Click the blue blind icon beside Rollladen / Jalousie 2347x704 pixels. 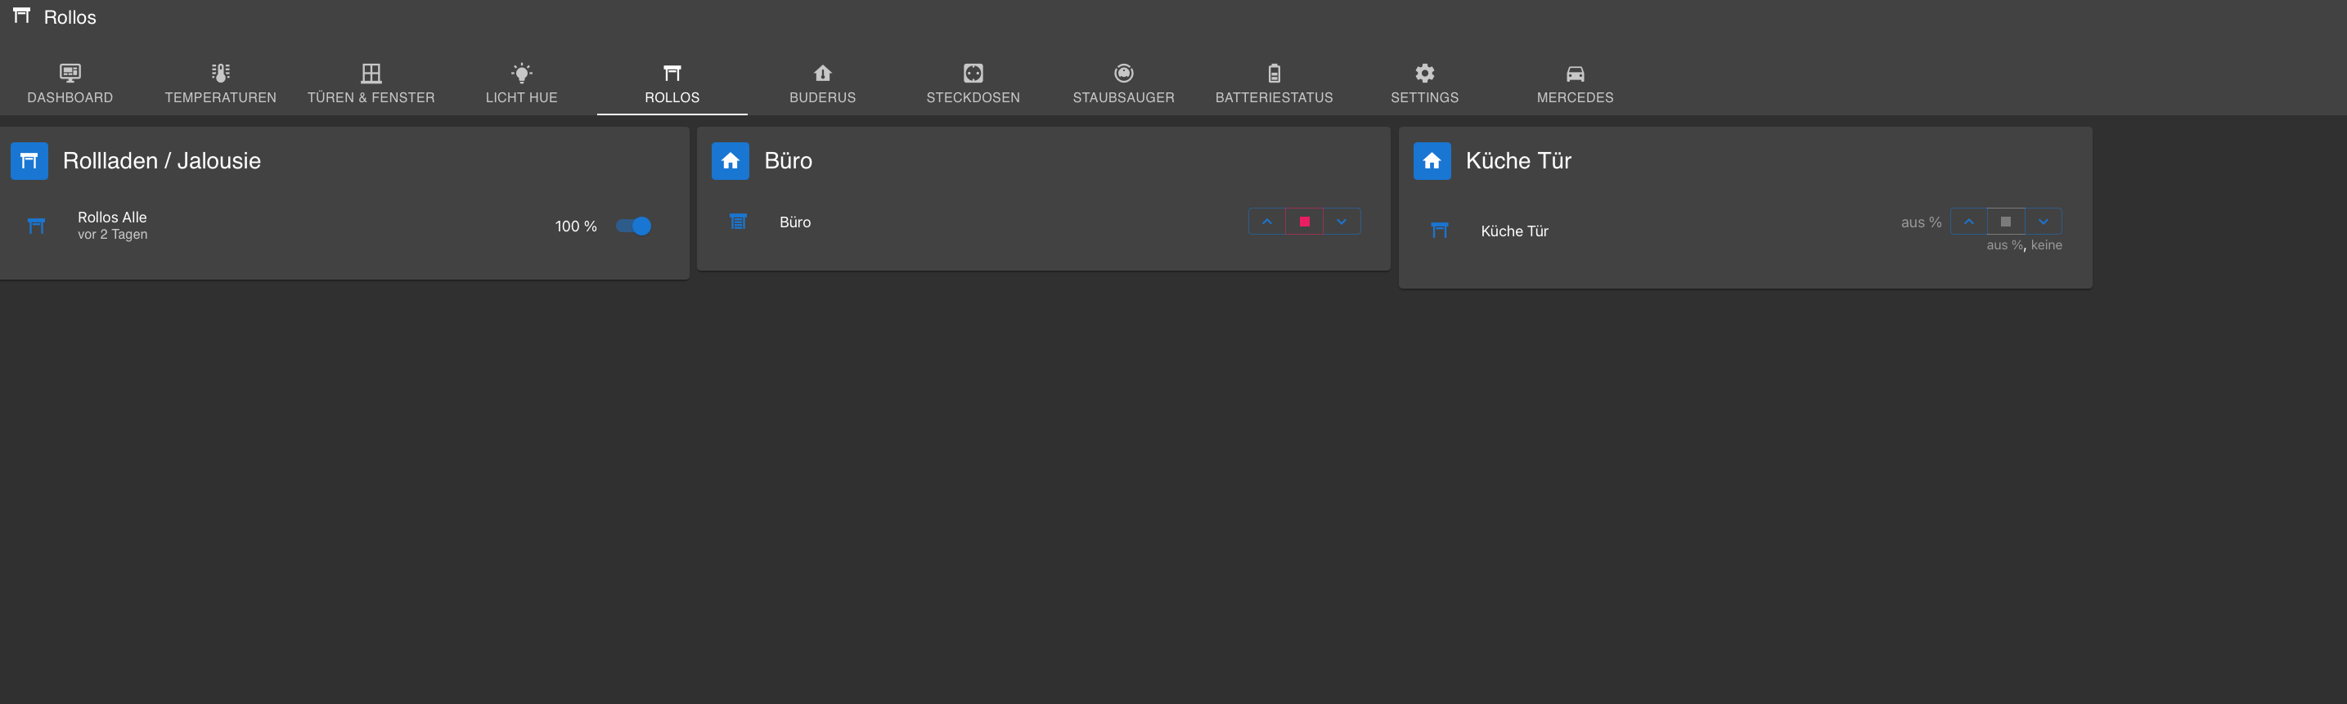29,161
